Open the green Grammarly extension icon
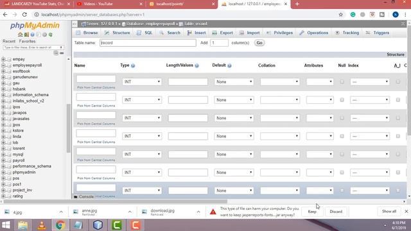Viewport: 411px width, 231px height. pyautogui.click(x=353, y=15)
